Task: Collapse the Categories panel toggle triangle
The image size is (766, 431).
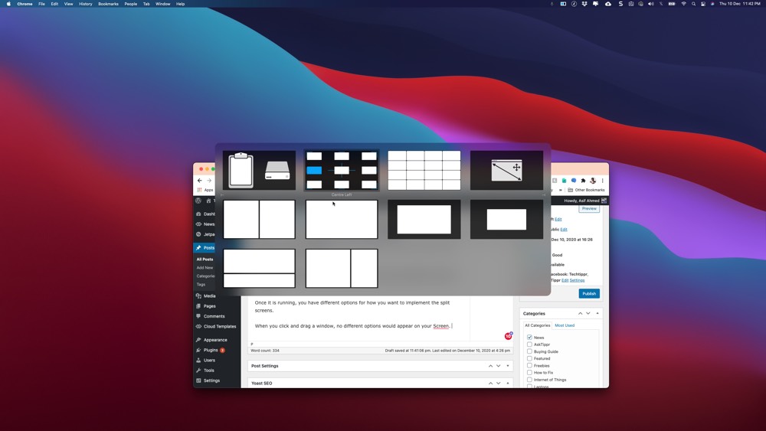Action: click(597, 313)
